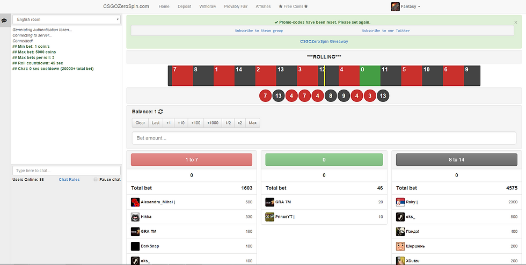Bet on black 8 to 14
Viewport: 526px width, 265px height.
(x=457, y=160)
